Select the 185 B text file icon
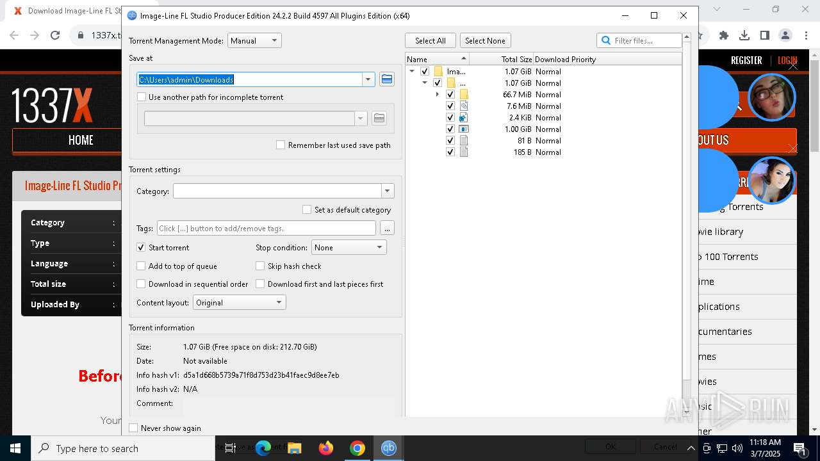Screen dimensions: 820x461 click(464, 152)
